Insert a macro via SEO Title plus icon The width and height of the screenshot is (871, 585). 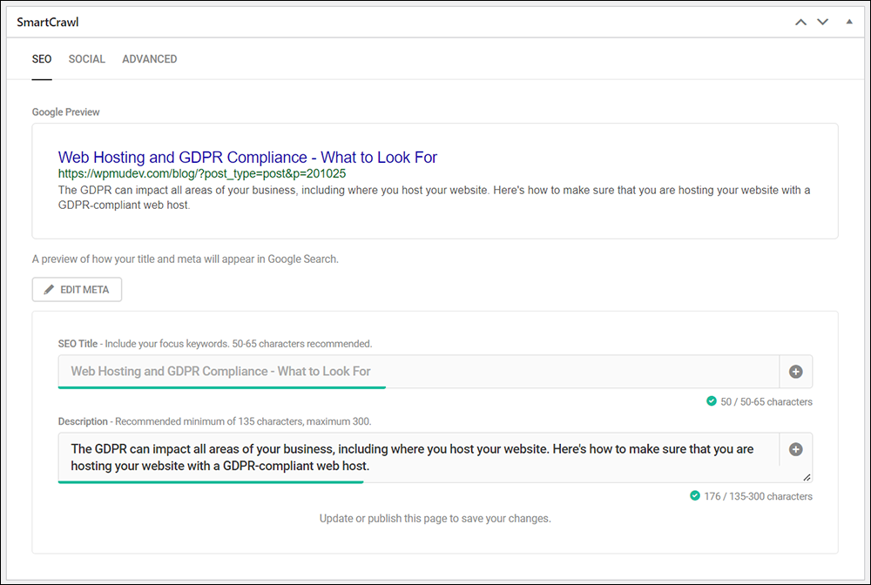(x=795, y=372)
